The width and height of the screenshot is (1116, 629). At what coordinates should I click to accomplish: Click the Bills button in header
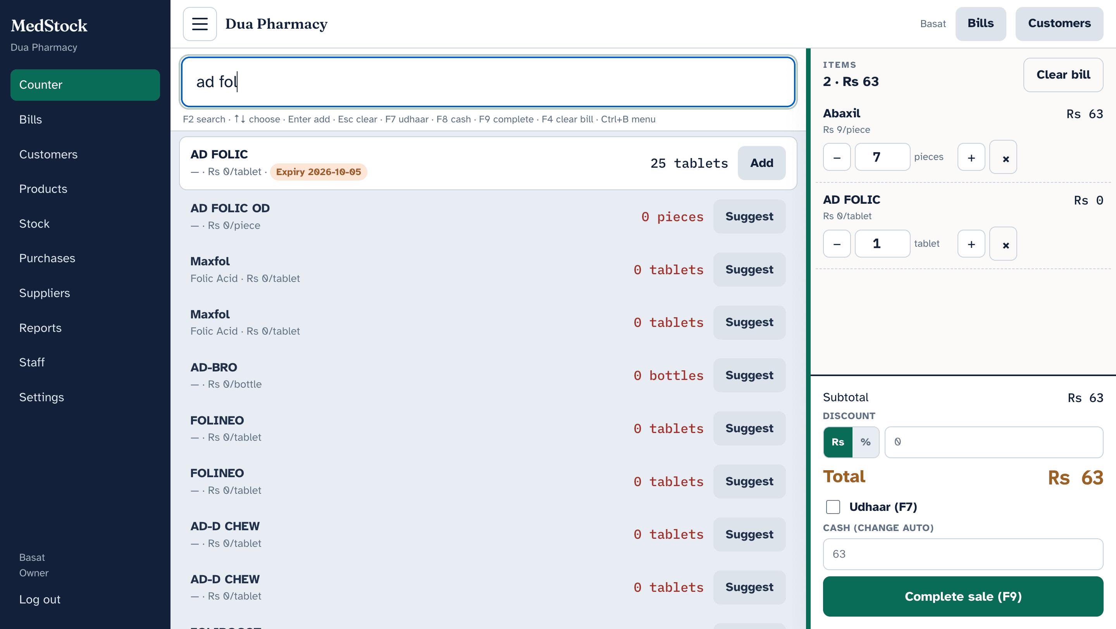[x=980, y=24]
